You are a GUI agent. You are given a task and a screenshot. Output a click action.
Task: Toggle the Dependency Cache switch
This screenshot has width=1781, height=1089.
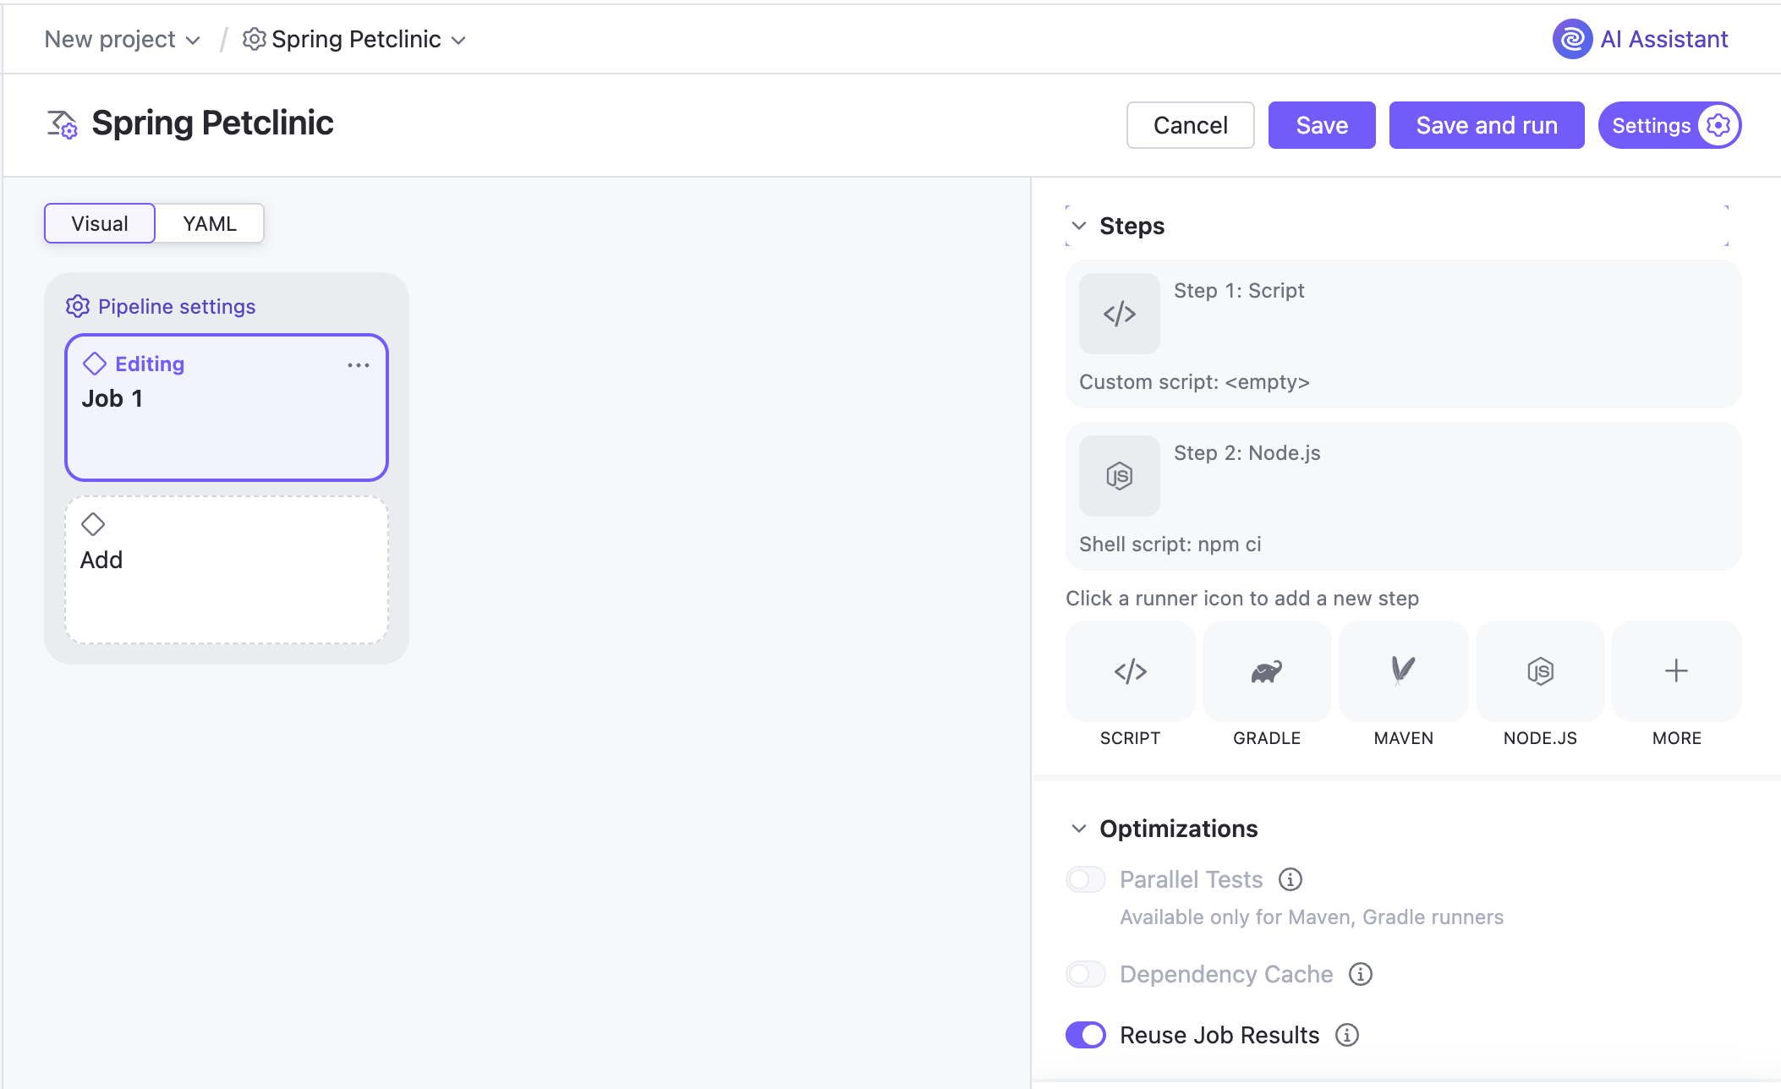1086,974
